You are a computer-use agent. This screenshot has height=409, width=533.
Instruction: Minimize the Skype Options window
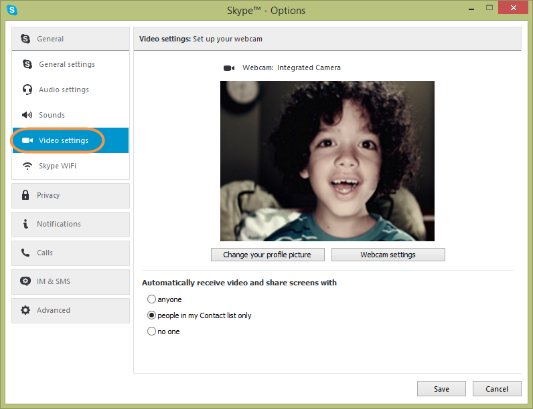tap(471, 9)
